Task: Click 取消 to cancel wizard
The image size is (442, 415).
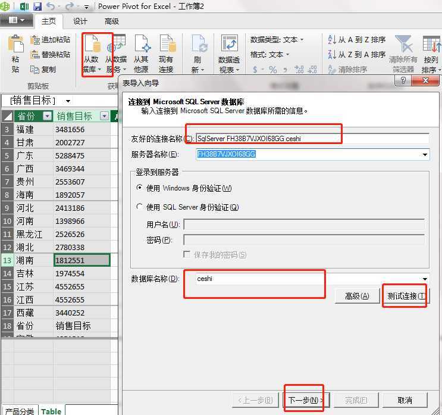Action: 405,400
